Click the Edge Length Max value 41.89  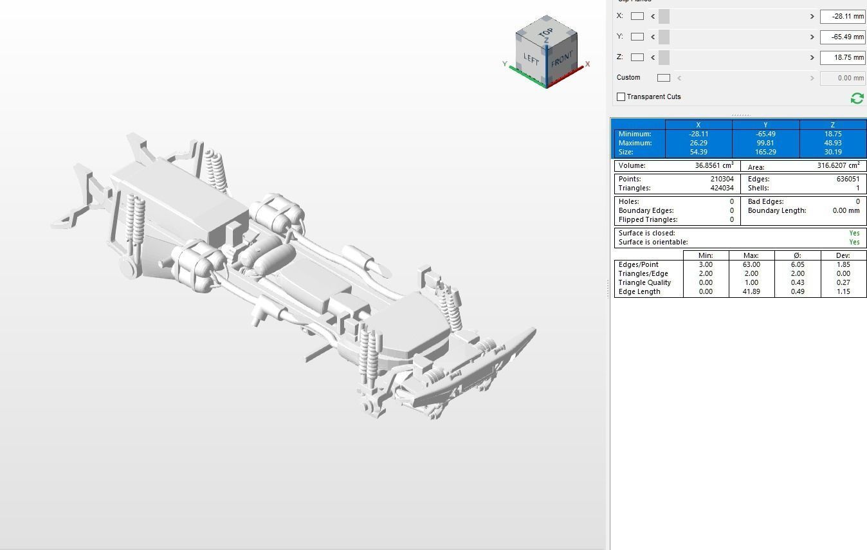pos(751,291)
